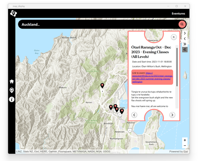This screenshot has width=201, height=161.
Task: Maximize the map_display window
Action: tap(176, 6)
